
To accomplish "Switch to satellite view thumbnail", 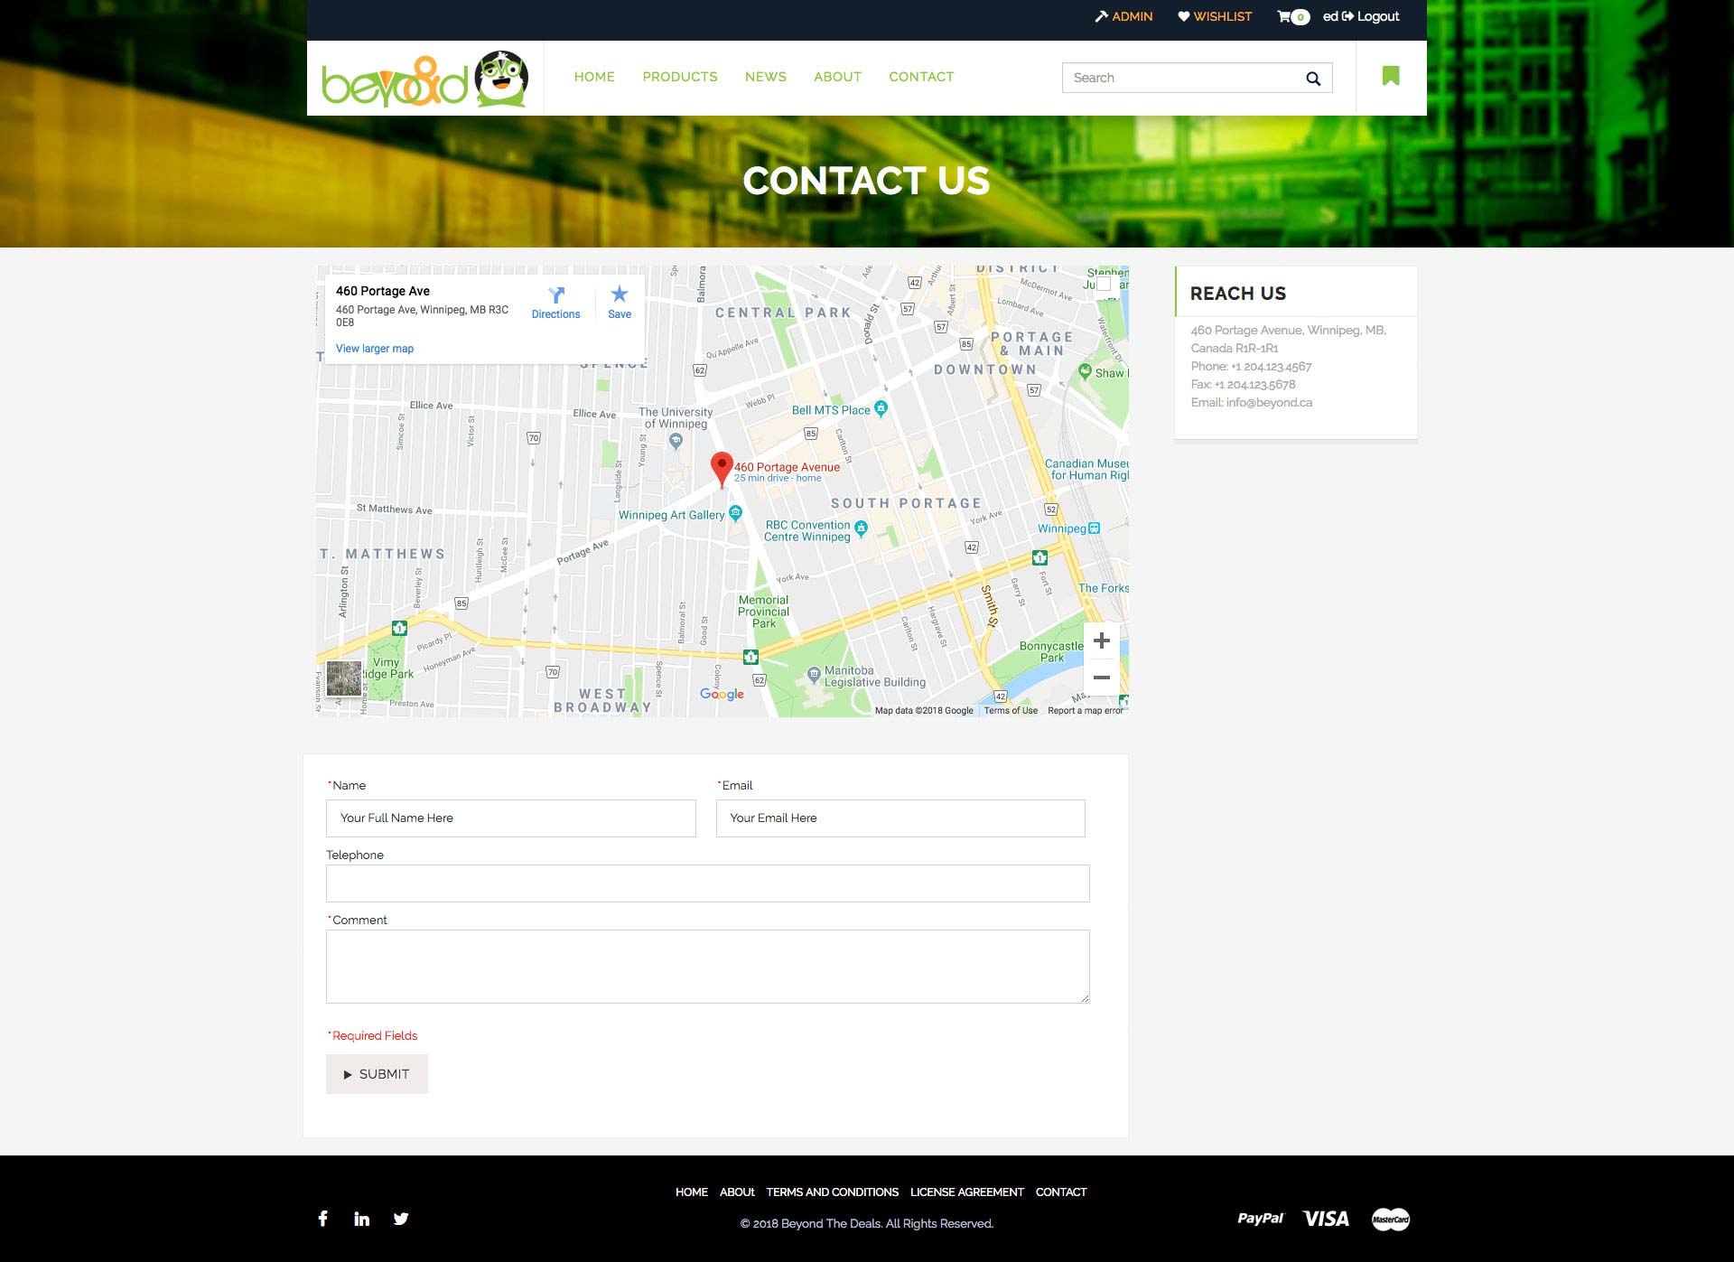I will point(343,678).
